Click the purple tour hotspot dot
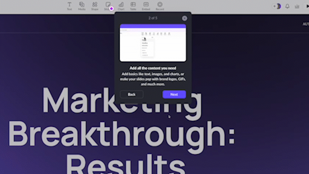309x174 pixels. 112,9
